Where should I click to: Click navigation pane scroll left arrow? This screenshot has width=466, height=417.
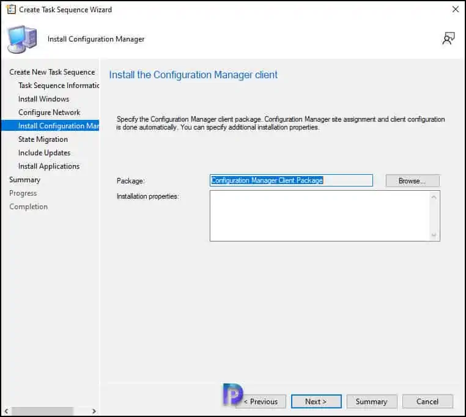6,411
